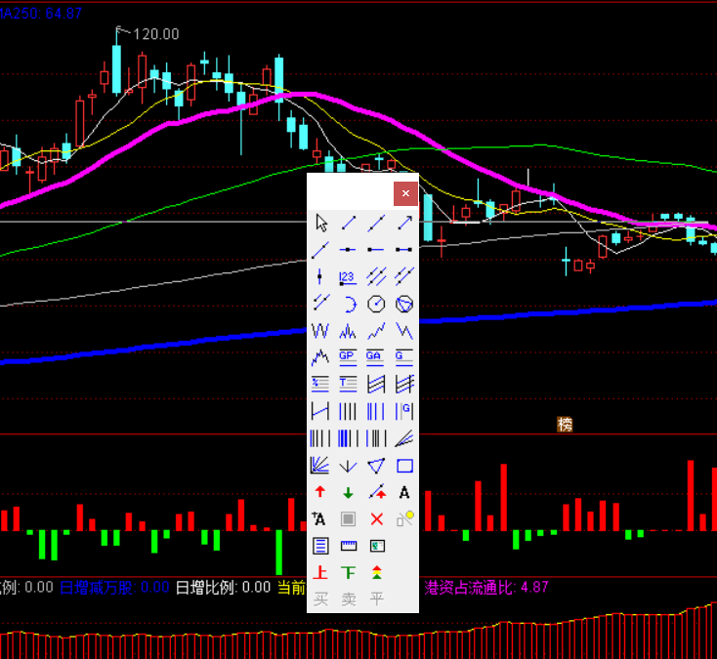The image size is (717, 659).
Task: Close the drawing tools palette
Action: [x=405, y=193]
